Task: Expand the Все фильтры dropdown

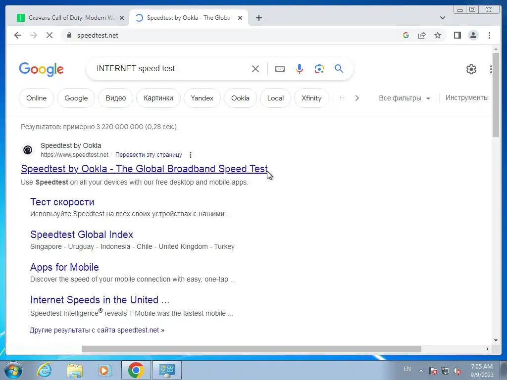Action: click(405, 98)
